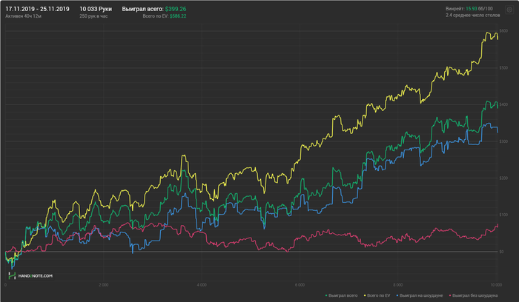Click the $400 y-axis label

tap(503, 104)
